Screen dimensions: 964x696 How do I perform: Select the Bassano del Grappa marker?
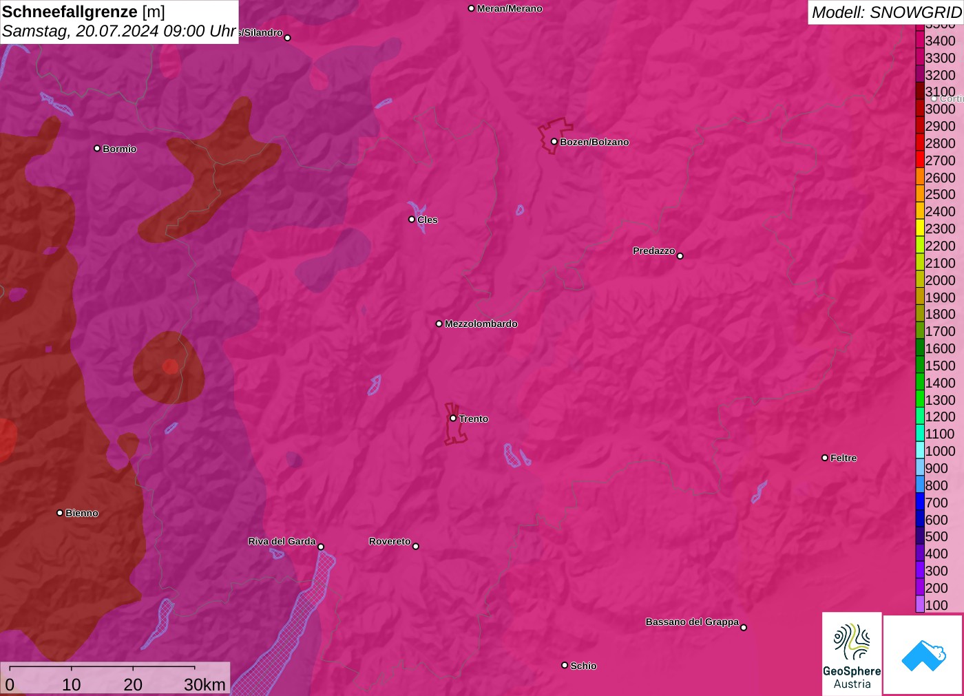point(744,627)
